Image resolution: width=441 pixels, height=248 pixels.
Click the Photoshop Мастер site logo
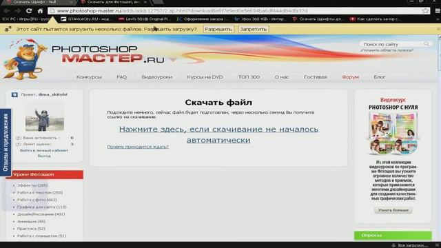[107, 54]
